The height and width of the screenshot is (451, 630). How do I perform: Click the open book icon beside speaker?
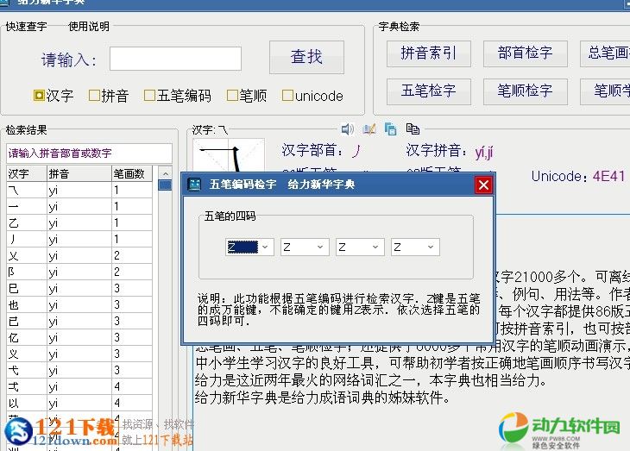[x=369, y=129]
